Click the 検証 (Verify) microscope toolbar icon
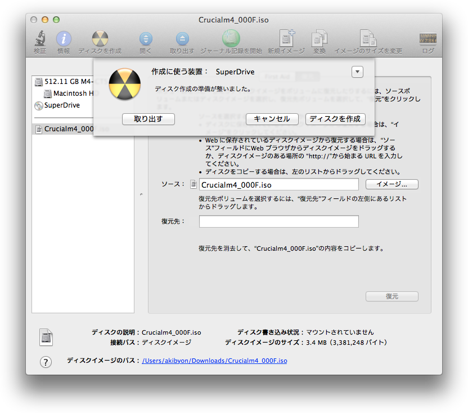Image resolution: width=468 pixels, height=413 pixels. click(40, 38)
